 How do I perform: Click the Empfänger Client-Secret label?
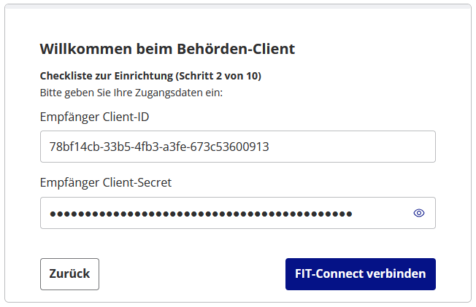tap(106, 182)
